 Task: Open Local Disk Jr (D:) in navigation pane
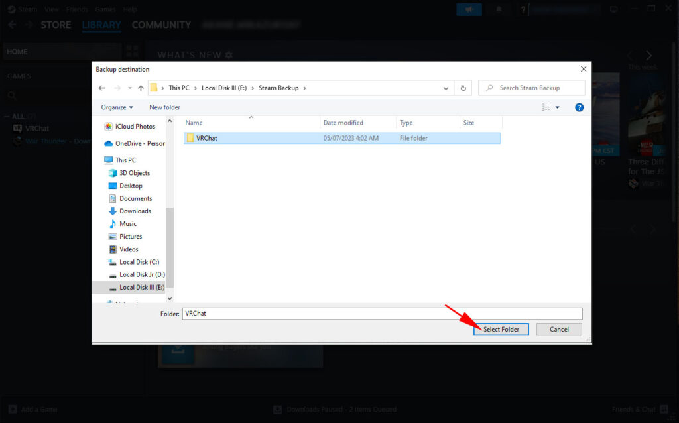[137, 274]
